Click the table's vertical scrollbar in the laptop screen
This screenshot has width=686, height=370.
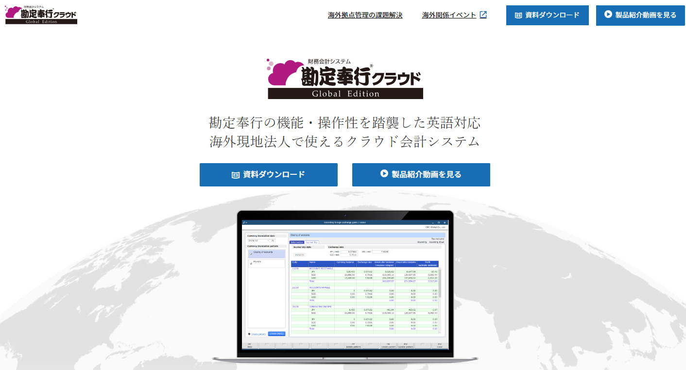tap(440, 291)
